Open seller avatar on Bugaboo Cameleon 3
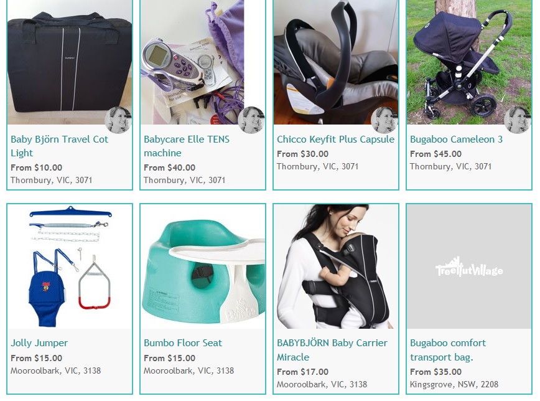The width and height of the screenshot is (540, 401). (518, 120)
